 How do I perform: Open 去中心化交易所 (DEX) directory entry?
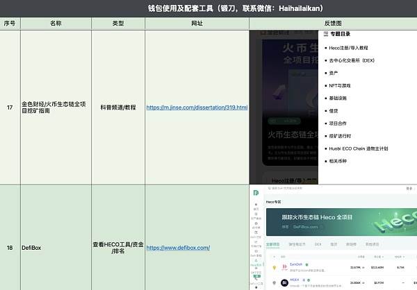point(352,60)
